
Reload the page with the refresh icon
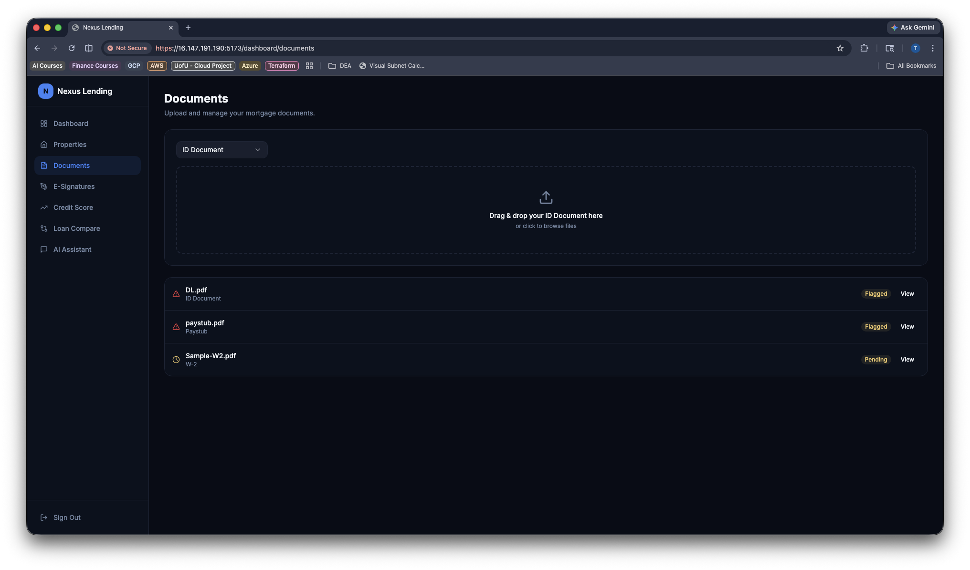point(72,48)
